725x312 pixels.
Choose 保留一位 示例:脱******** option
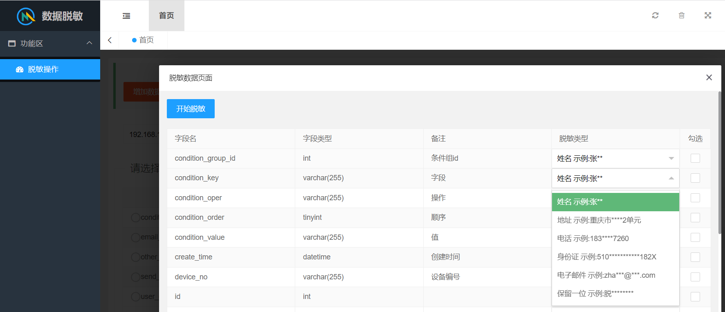(615, 294)
